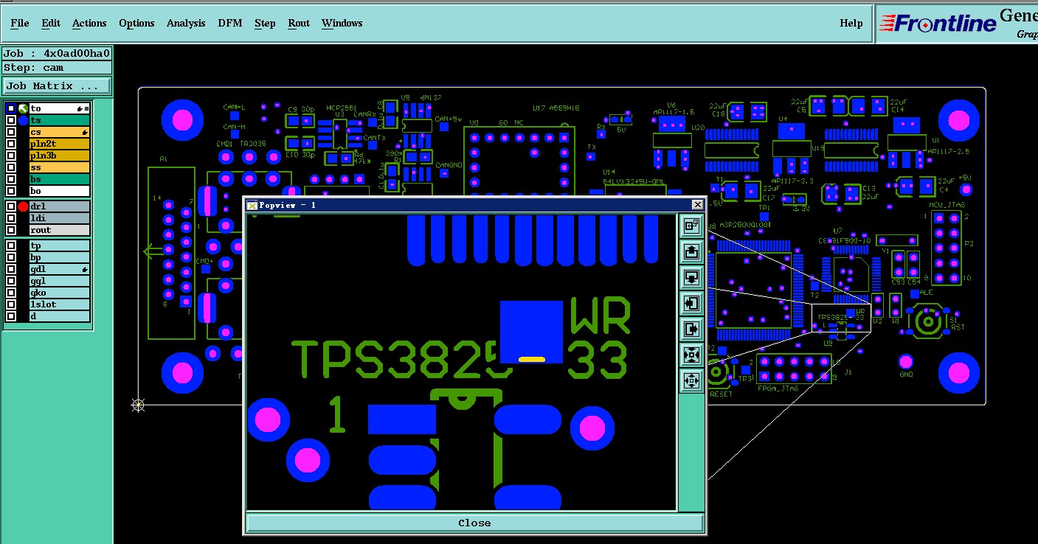This screenshot has height=544, width=1038.
Task: Select the d layer name
Action: pos(59,316)
